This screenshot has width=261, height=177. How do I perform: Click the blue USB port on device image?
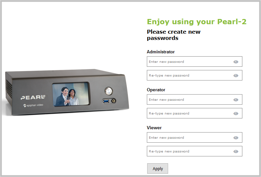(106, 101)
